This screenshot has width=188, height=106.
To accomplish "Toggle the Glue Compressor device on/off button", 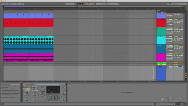I will click(24, 84).
